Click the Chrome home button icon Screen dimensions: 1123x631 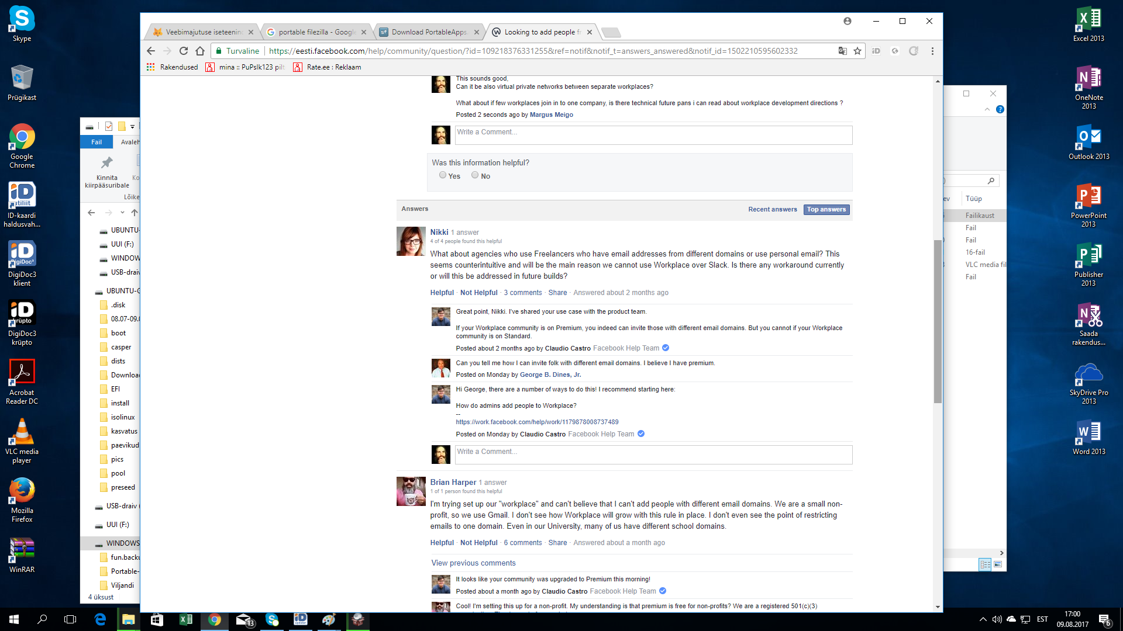tap(200, 51)
